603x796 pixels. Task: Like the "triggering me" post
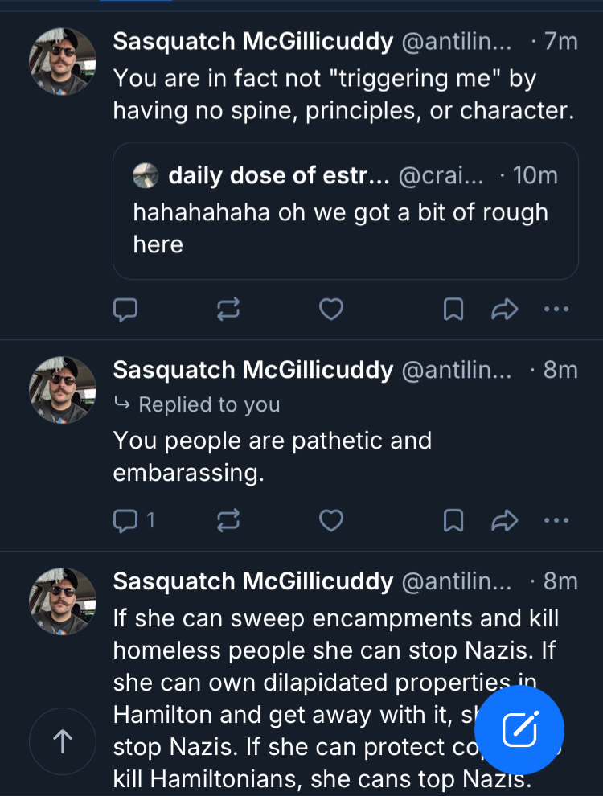pos(331,310)
